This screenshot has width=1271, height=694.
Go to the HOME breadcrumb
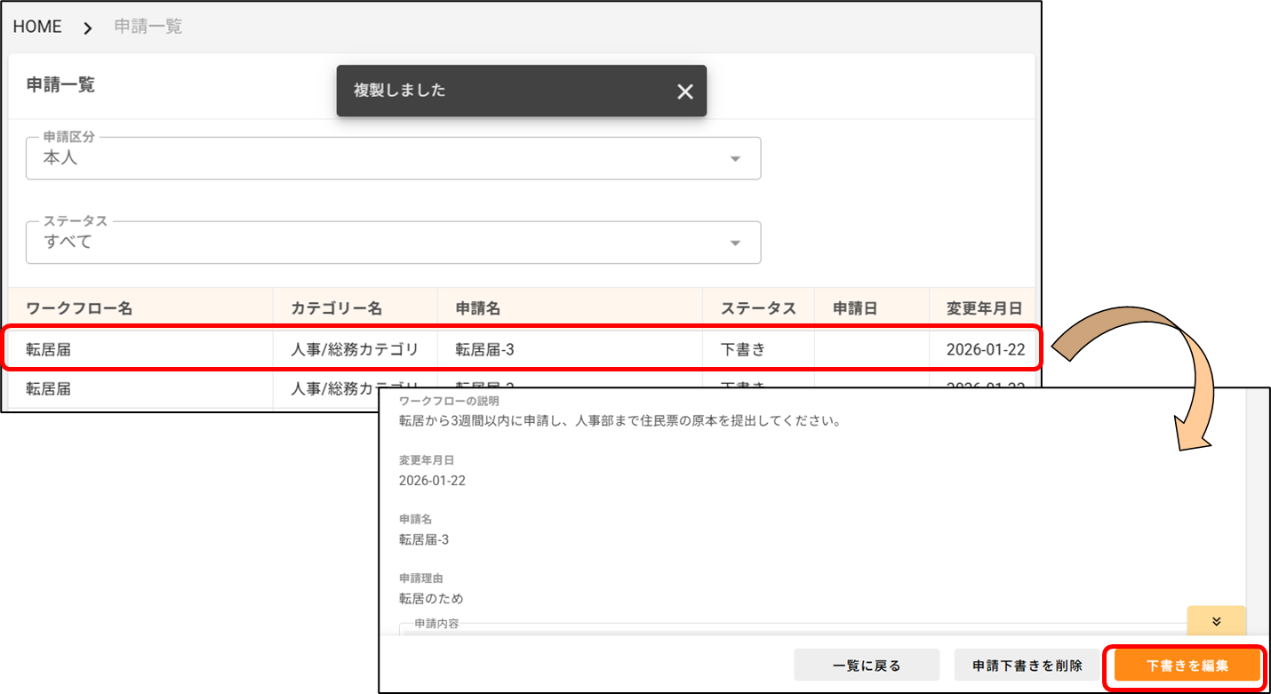pos(37,27)
